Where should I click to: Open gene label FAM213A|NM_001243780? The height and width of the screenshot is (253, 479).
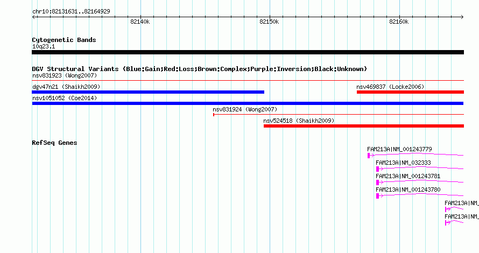tap(408, 189)
